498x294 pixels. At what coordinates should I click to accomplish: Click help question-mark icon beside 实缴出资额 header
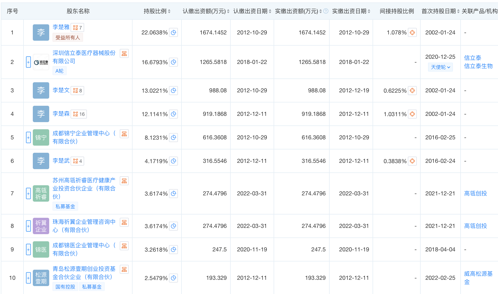click(326, 11)
